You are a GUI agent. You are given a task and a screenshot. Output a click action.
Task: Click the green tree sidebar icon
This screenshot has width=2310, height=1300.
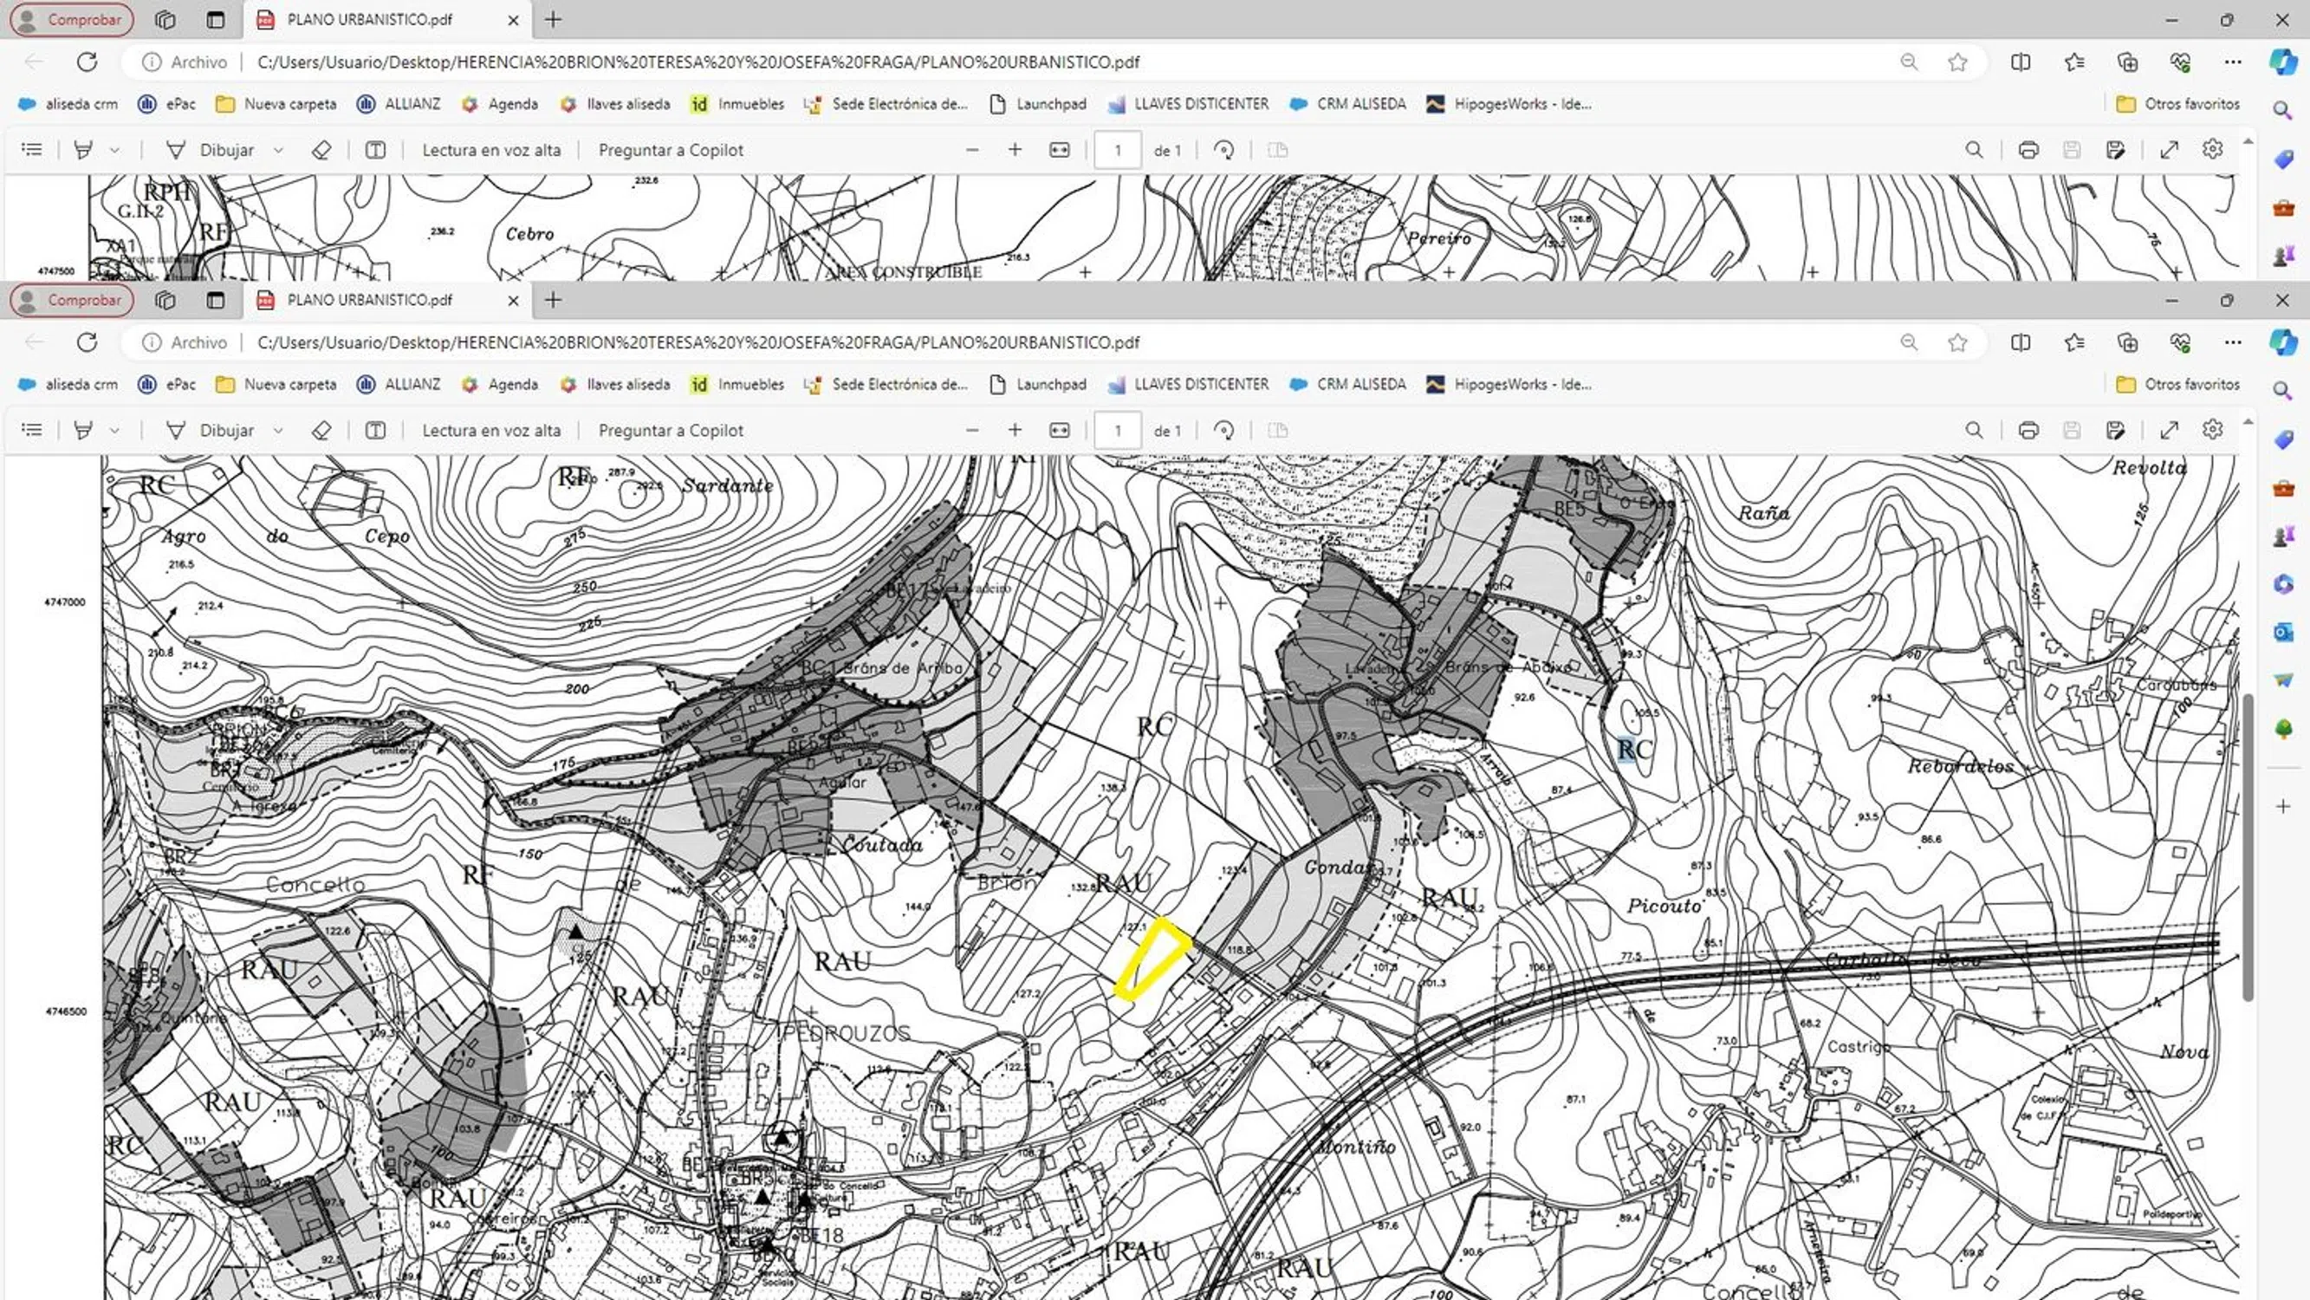(2283, 728)
